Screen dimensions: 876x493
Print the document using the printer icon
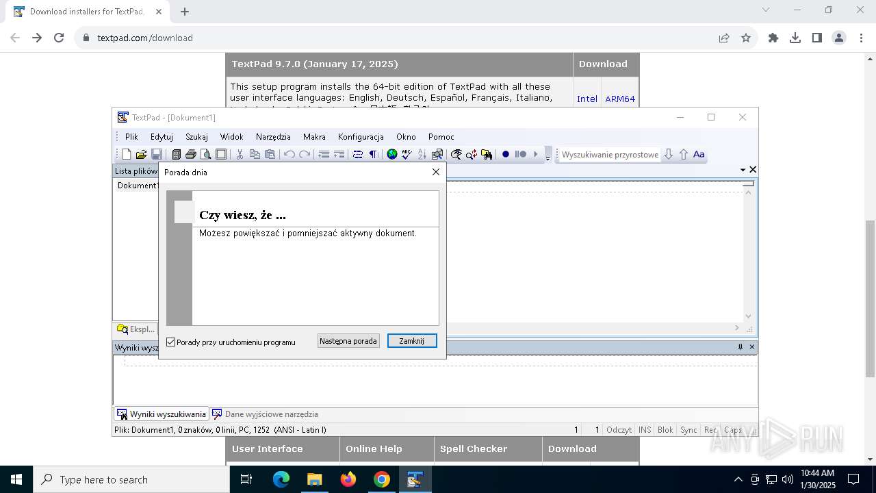tap(191, 154)
